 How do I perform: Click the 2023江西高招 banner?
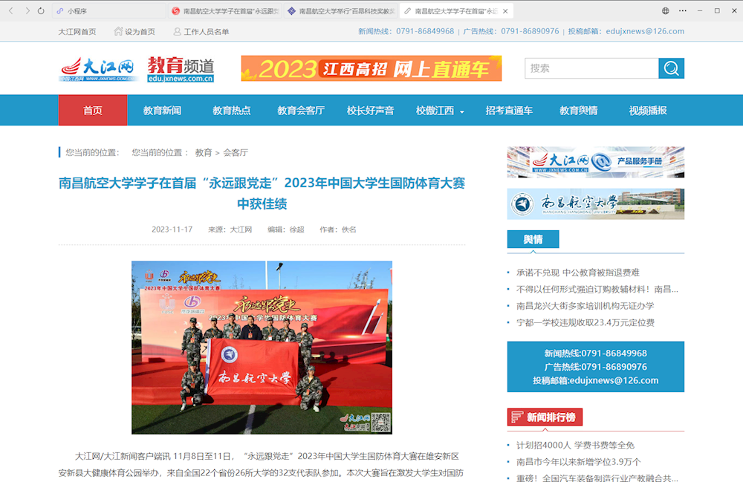[x=371, y=69]
